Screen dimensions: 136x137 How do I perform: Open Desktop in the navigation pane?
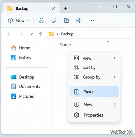[23, 77]
